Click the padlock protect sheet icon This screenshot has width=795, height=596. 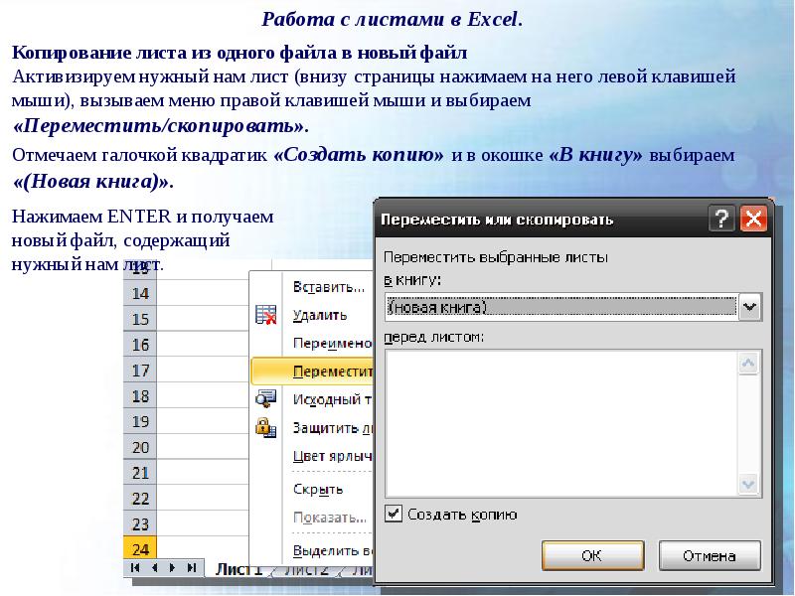click(x=265, y=427)
